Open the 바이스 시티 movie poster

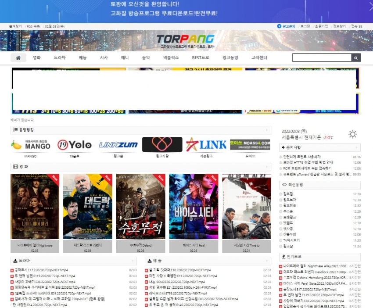tap(194, 207)
